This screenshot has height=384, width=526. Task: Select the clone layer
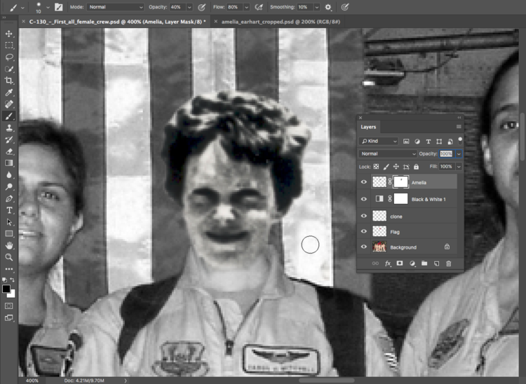(421, 217)
